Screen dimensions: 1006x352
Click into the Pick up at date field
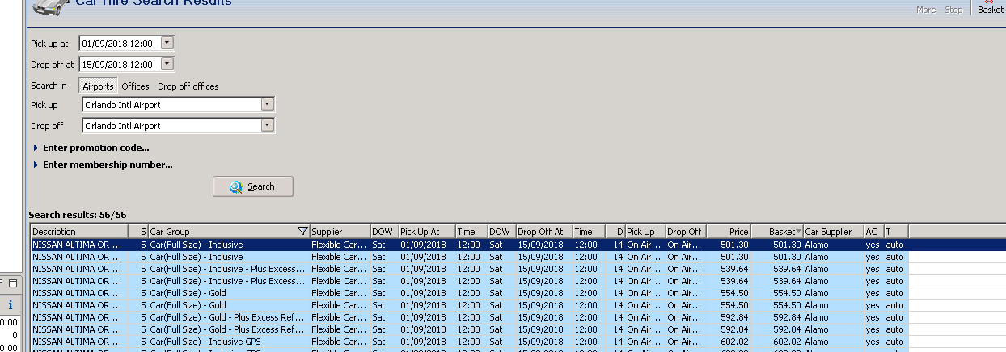click(x=120, y=43)
